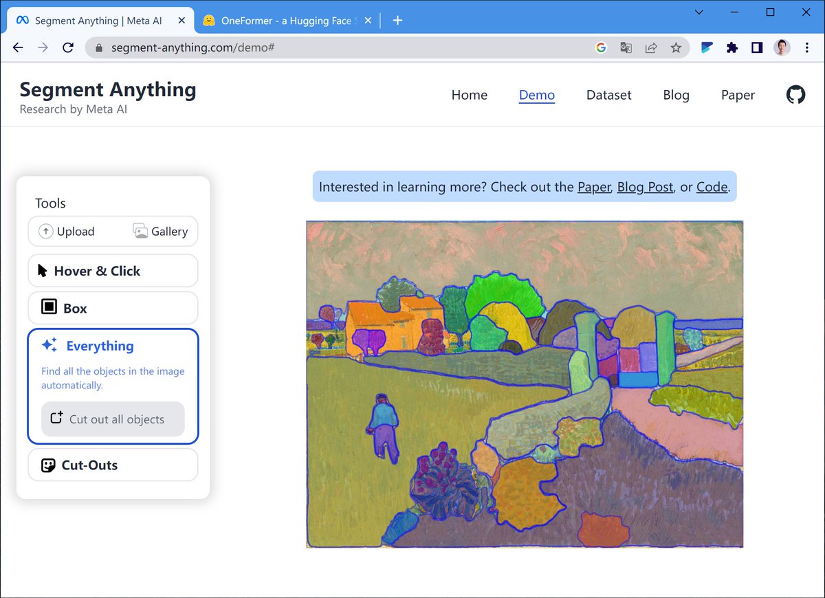Open the tab search dropdown arrow
Screen dimensions: 825x598
click(699, 12)
